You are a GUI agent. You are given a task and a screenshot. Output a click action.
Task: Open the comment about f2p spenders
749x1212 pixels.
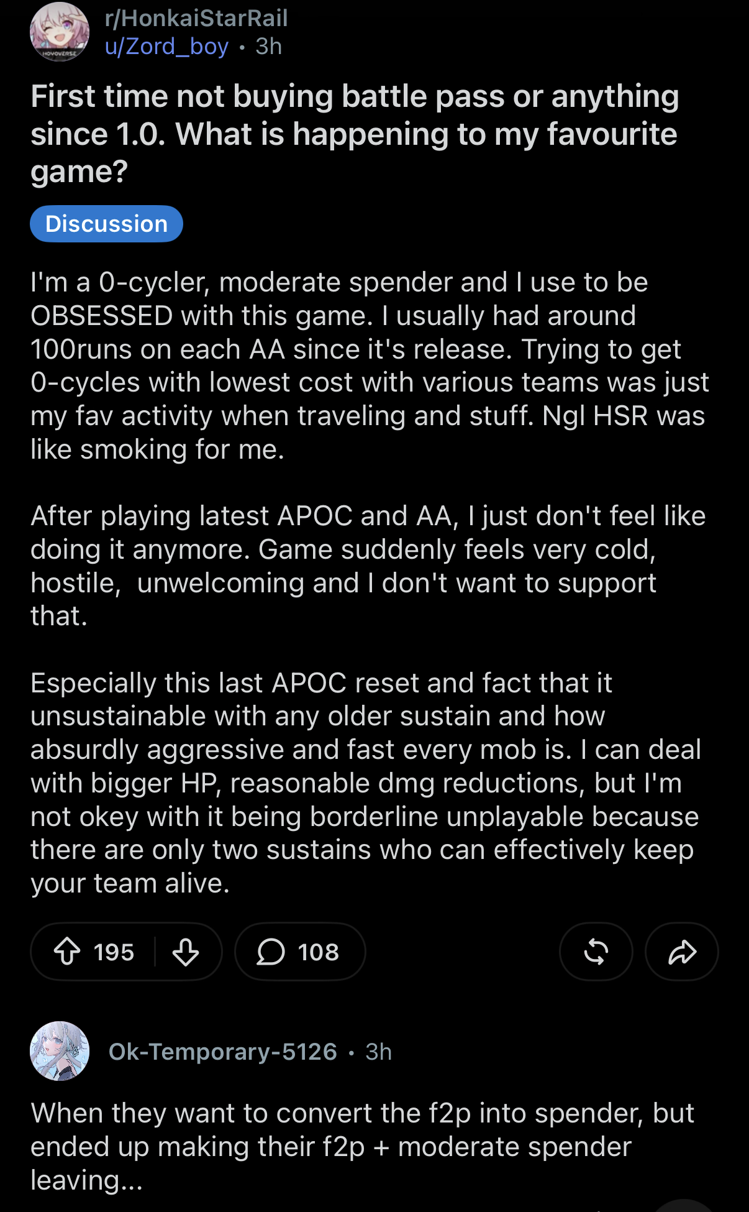363,1147
